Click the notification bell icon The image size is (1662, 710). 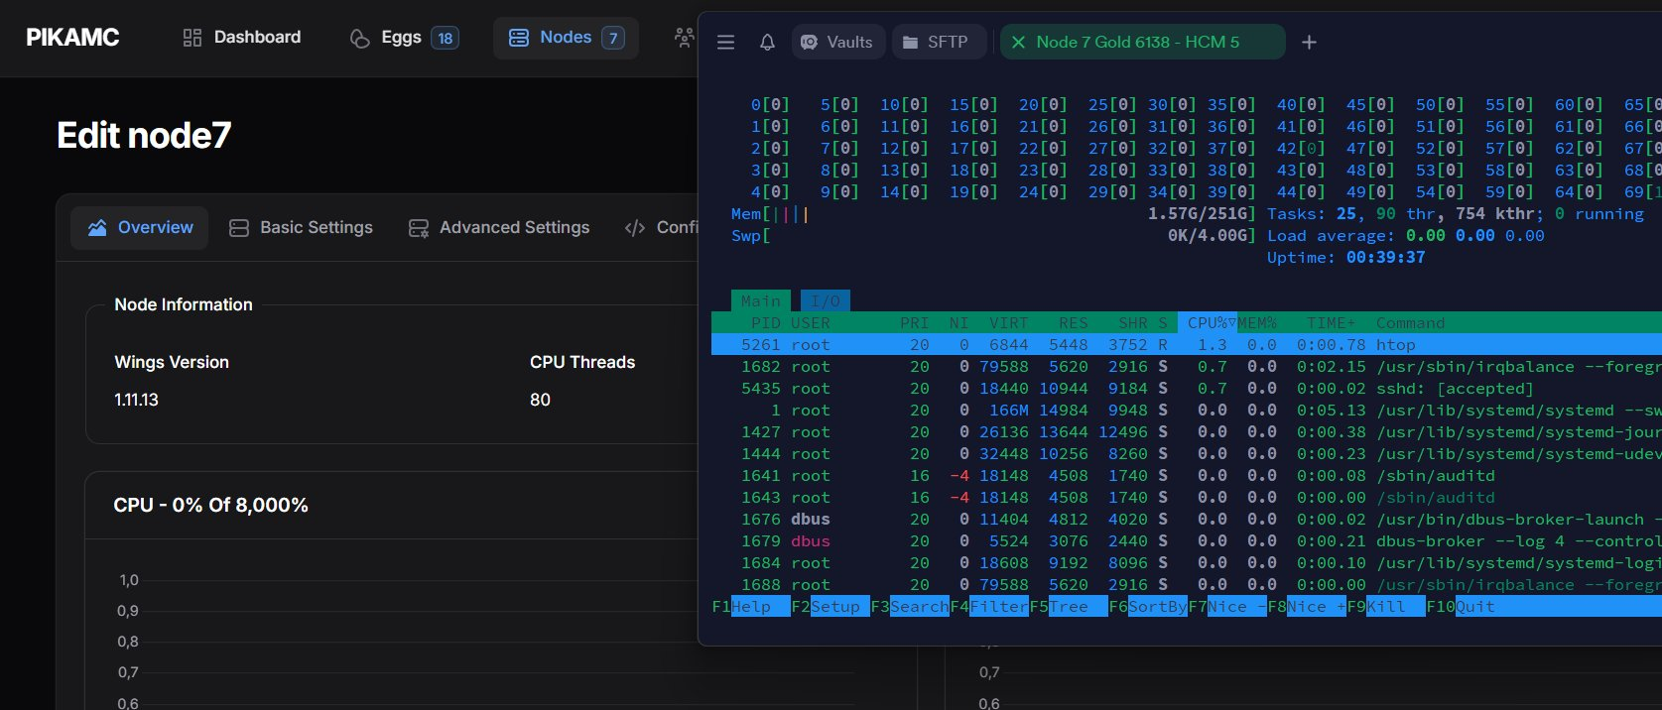pyautogui.click(x=767, y=43)
